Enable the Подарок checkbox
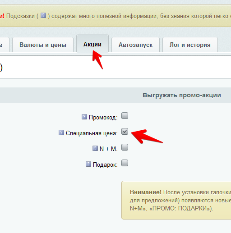The height and width of the screenshot is (233, 231). pos(125,163)
